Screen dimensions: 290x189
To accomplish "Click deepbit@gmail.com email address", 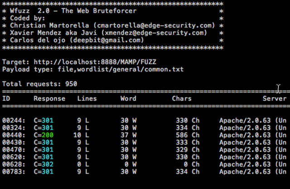I will point(106,40).
